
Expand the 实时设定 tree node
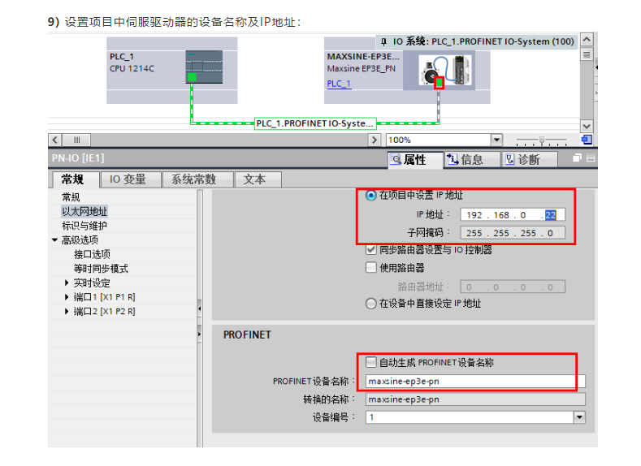[67, 283]
